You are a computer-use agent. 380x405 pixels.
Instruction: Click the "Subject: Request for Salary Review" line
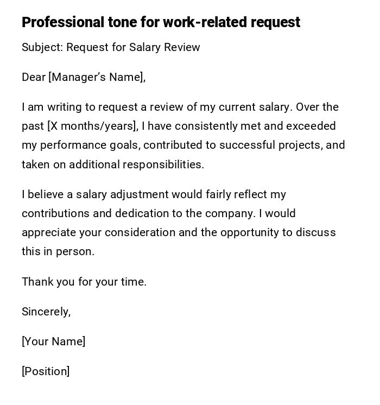[x=111, y=47]
